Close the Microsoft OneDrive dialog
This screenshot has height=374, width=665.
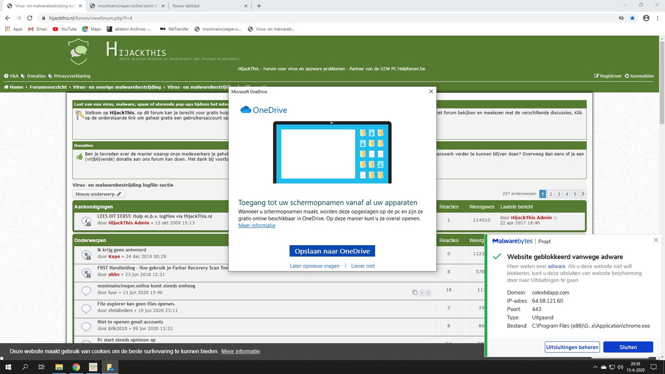[x=431, y=91]
